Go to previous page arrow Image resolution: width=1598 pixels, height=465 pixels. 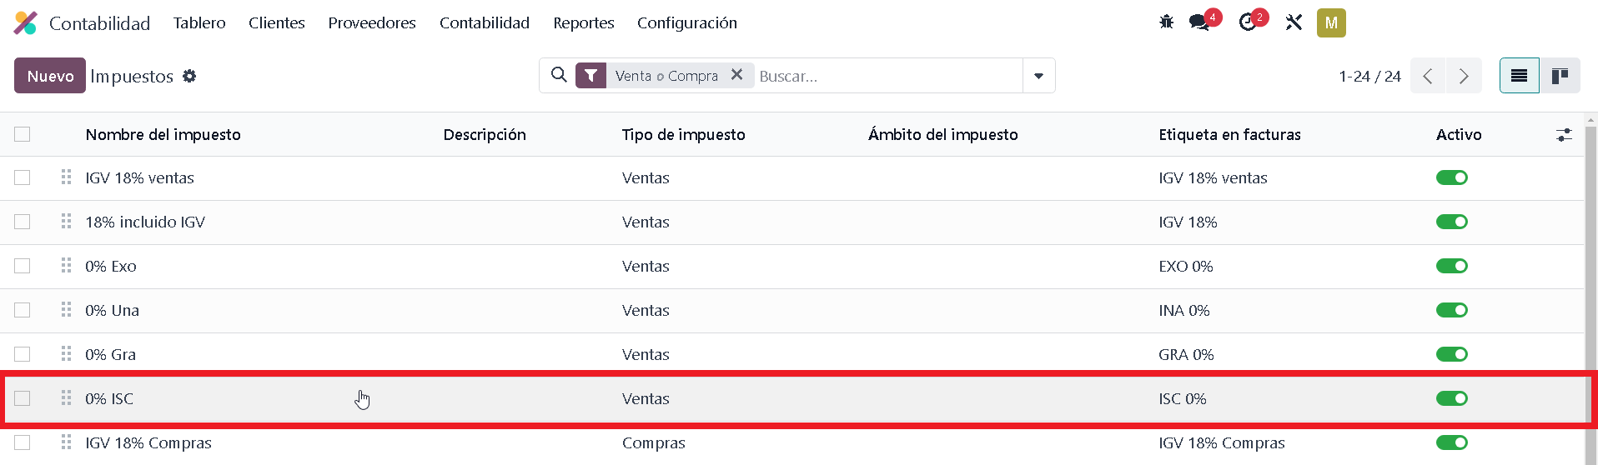[x=1428, y=76]
